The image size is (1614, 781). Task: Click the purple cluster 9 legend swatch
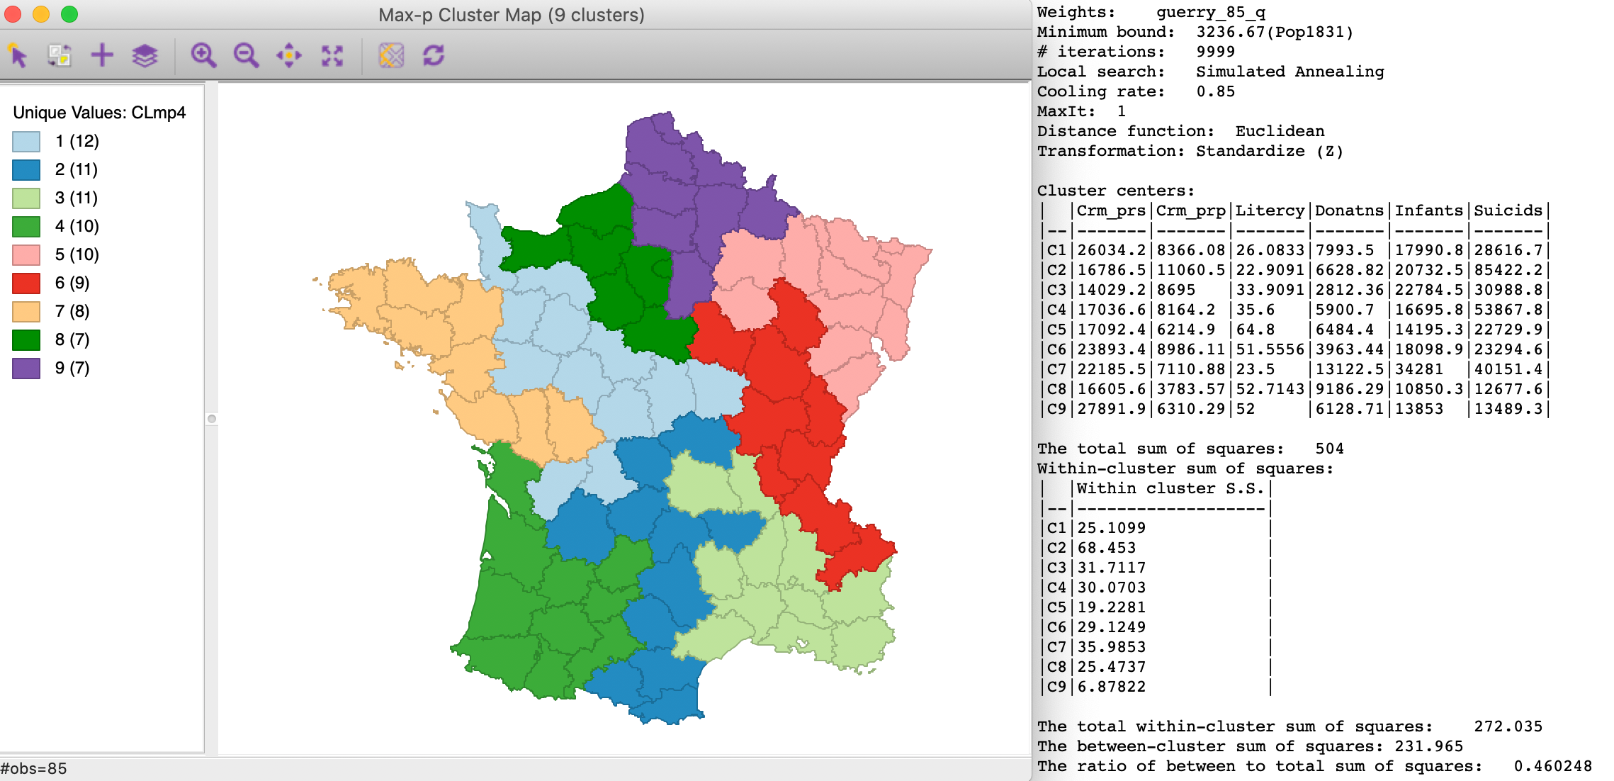(x=26, y=369)
